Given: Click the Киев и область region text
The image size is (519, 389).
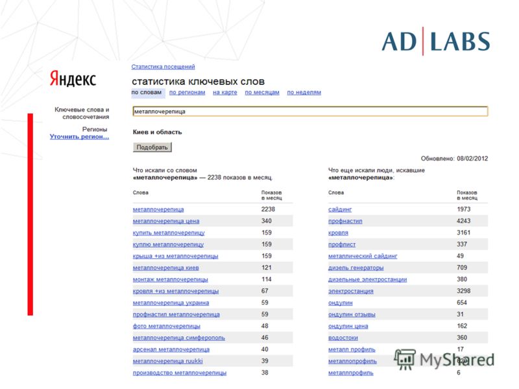Looking at the screenshot, I should 157,132.
